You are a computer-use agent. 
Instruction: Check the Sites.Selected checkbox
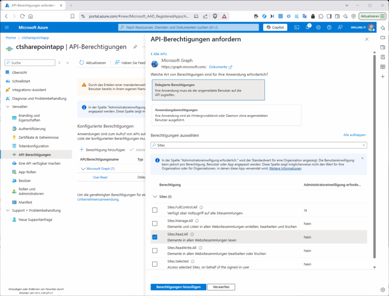click(x=155, y=264)
